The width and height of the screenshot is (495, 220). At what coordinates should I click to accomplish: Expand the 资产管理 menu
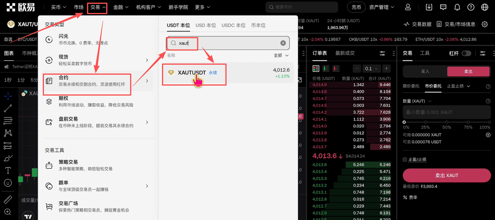(381, 7)
